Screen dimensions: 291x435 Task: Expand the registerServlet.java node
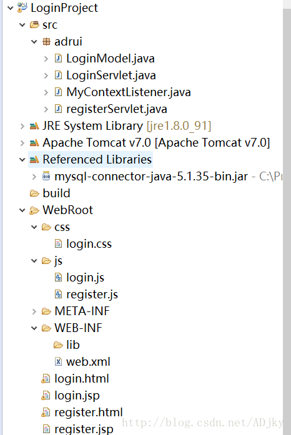[46, 109]
